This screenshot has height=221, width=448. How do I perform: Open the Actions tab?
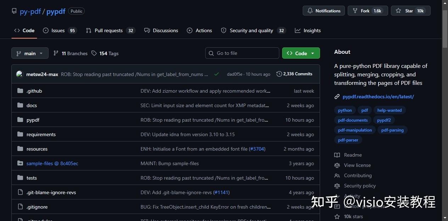point(200,30)
